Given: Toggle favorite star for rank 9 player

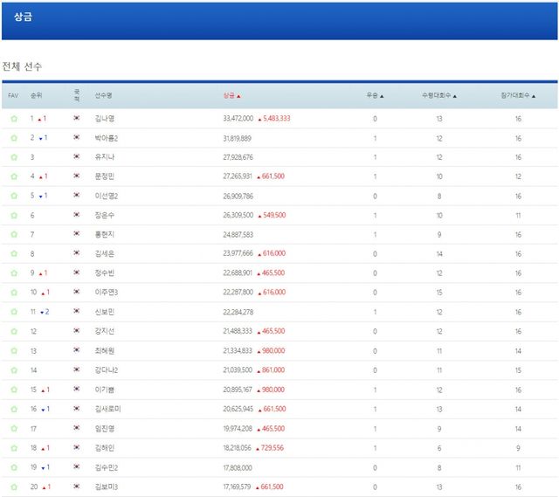Looking at the screenshot, I should (13, 273).
